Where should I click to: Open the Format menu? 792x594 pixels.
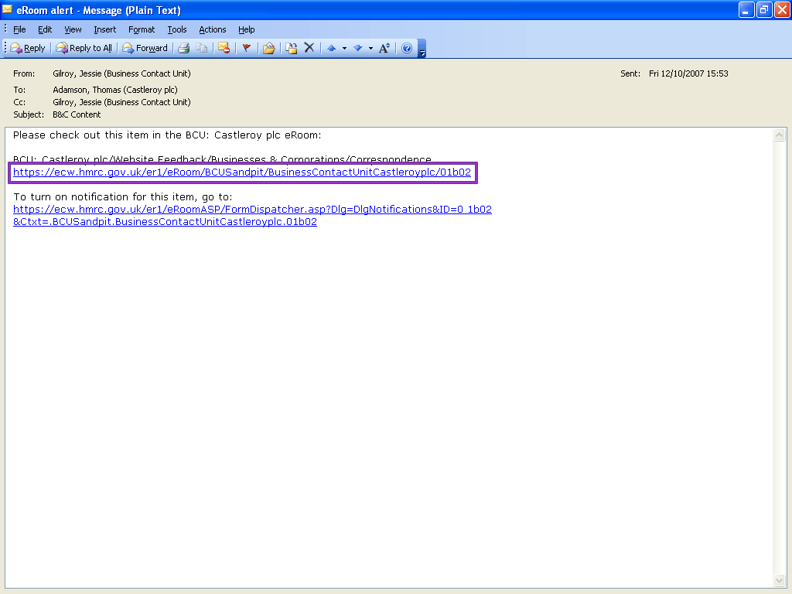tap(142, 29)
